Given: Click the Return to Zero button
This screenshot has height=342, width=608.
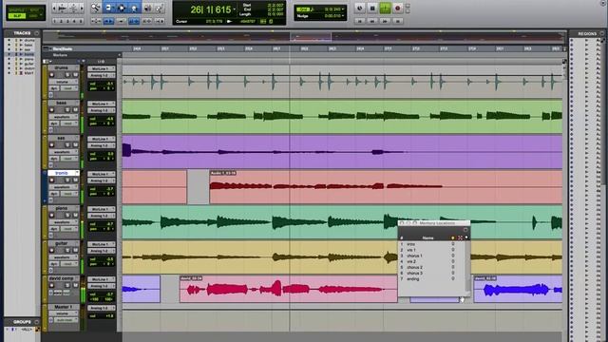Looking at the screenshot, I should click(359, 21).
